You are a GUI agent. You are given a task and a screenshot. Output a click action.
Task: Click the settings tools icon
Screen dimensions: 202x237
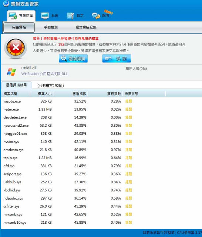(70, 16)
